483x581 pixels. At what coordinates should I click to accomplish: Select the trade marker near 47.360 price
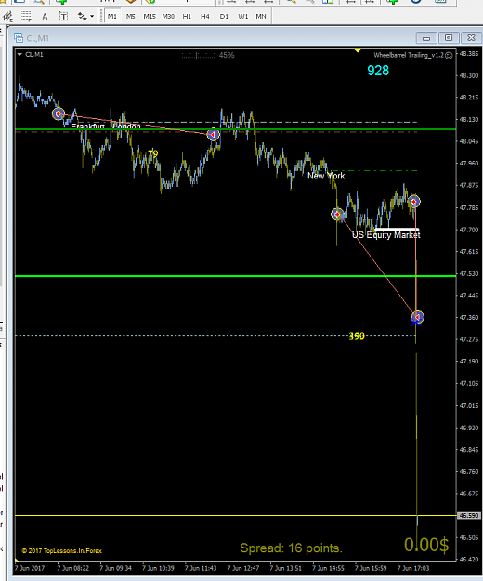[417, 318]
